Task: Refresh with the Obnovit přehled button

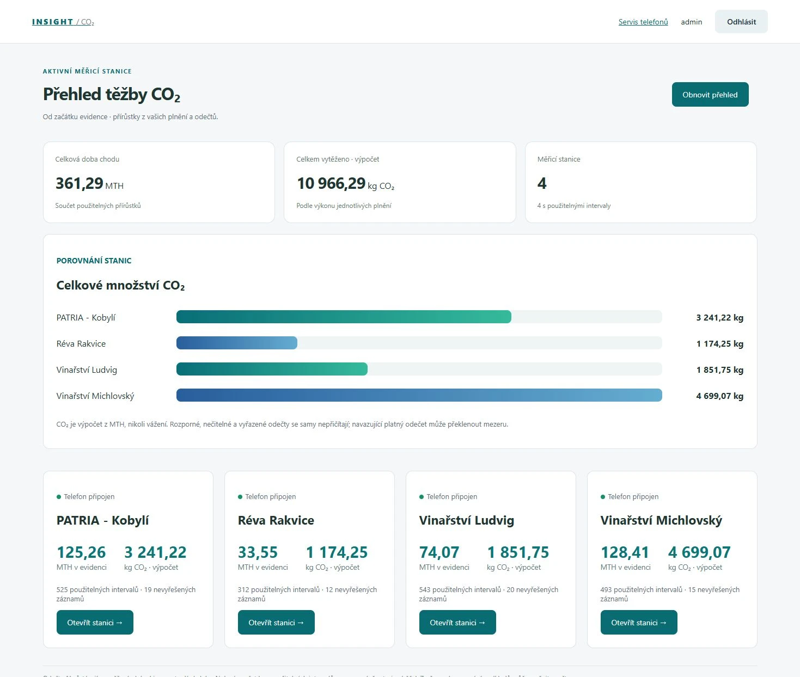Action: click(710, 95)
